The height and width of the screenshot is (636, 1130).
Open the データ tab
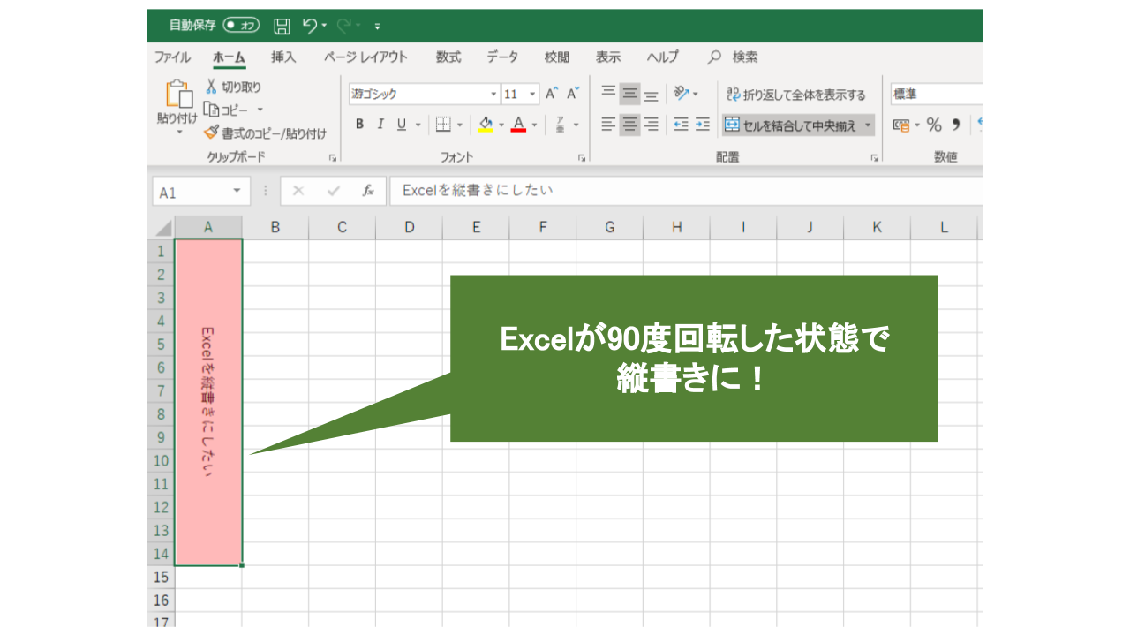click(502, 57)
